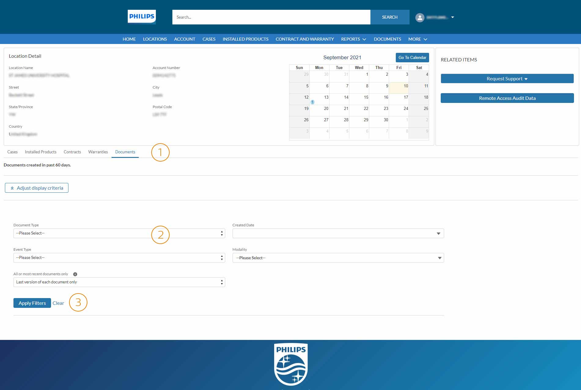The image size is (581, 390).
Task: Open the Modality dropdown
Action: (338, 258)
